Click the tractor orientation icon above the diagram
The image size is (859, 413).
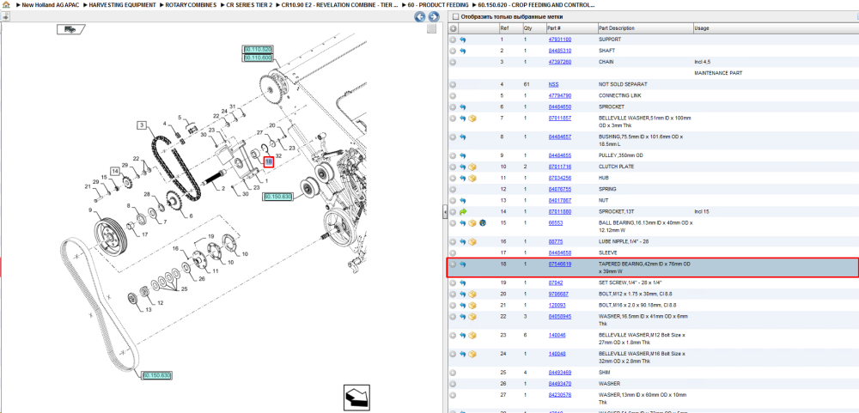(70, 29)
